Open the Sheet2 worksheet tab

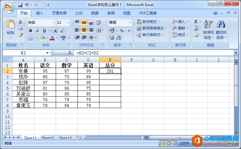pyautogui.click(x=48, y=138)
